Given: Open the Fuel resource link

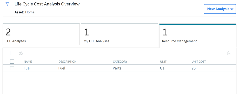Looking at the screenshot, I should 27,68.
